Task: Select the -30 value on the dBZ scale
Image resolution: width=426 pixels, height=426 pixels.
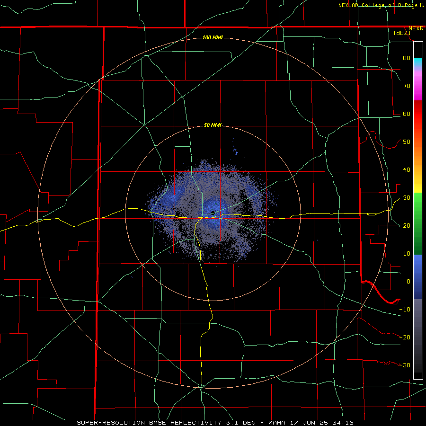Action: click(405, 365)
